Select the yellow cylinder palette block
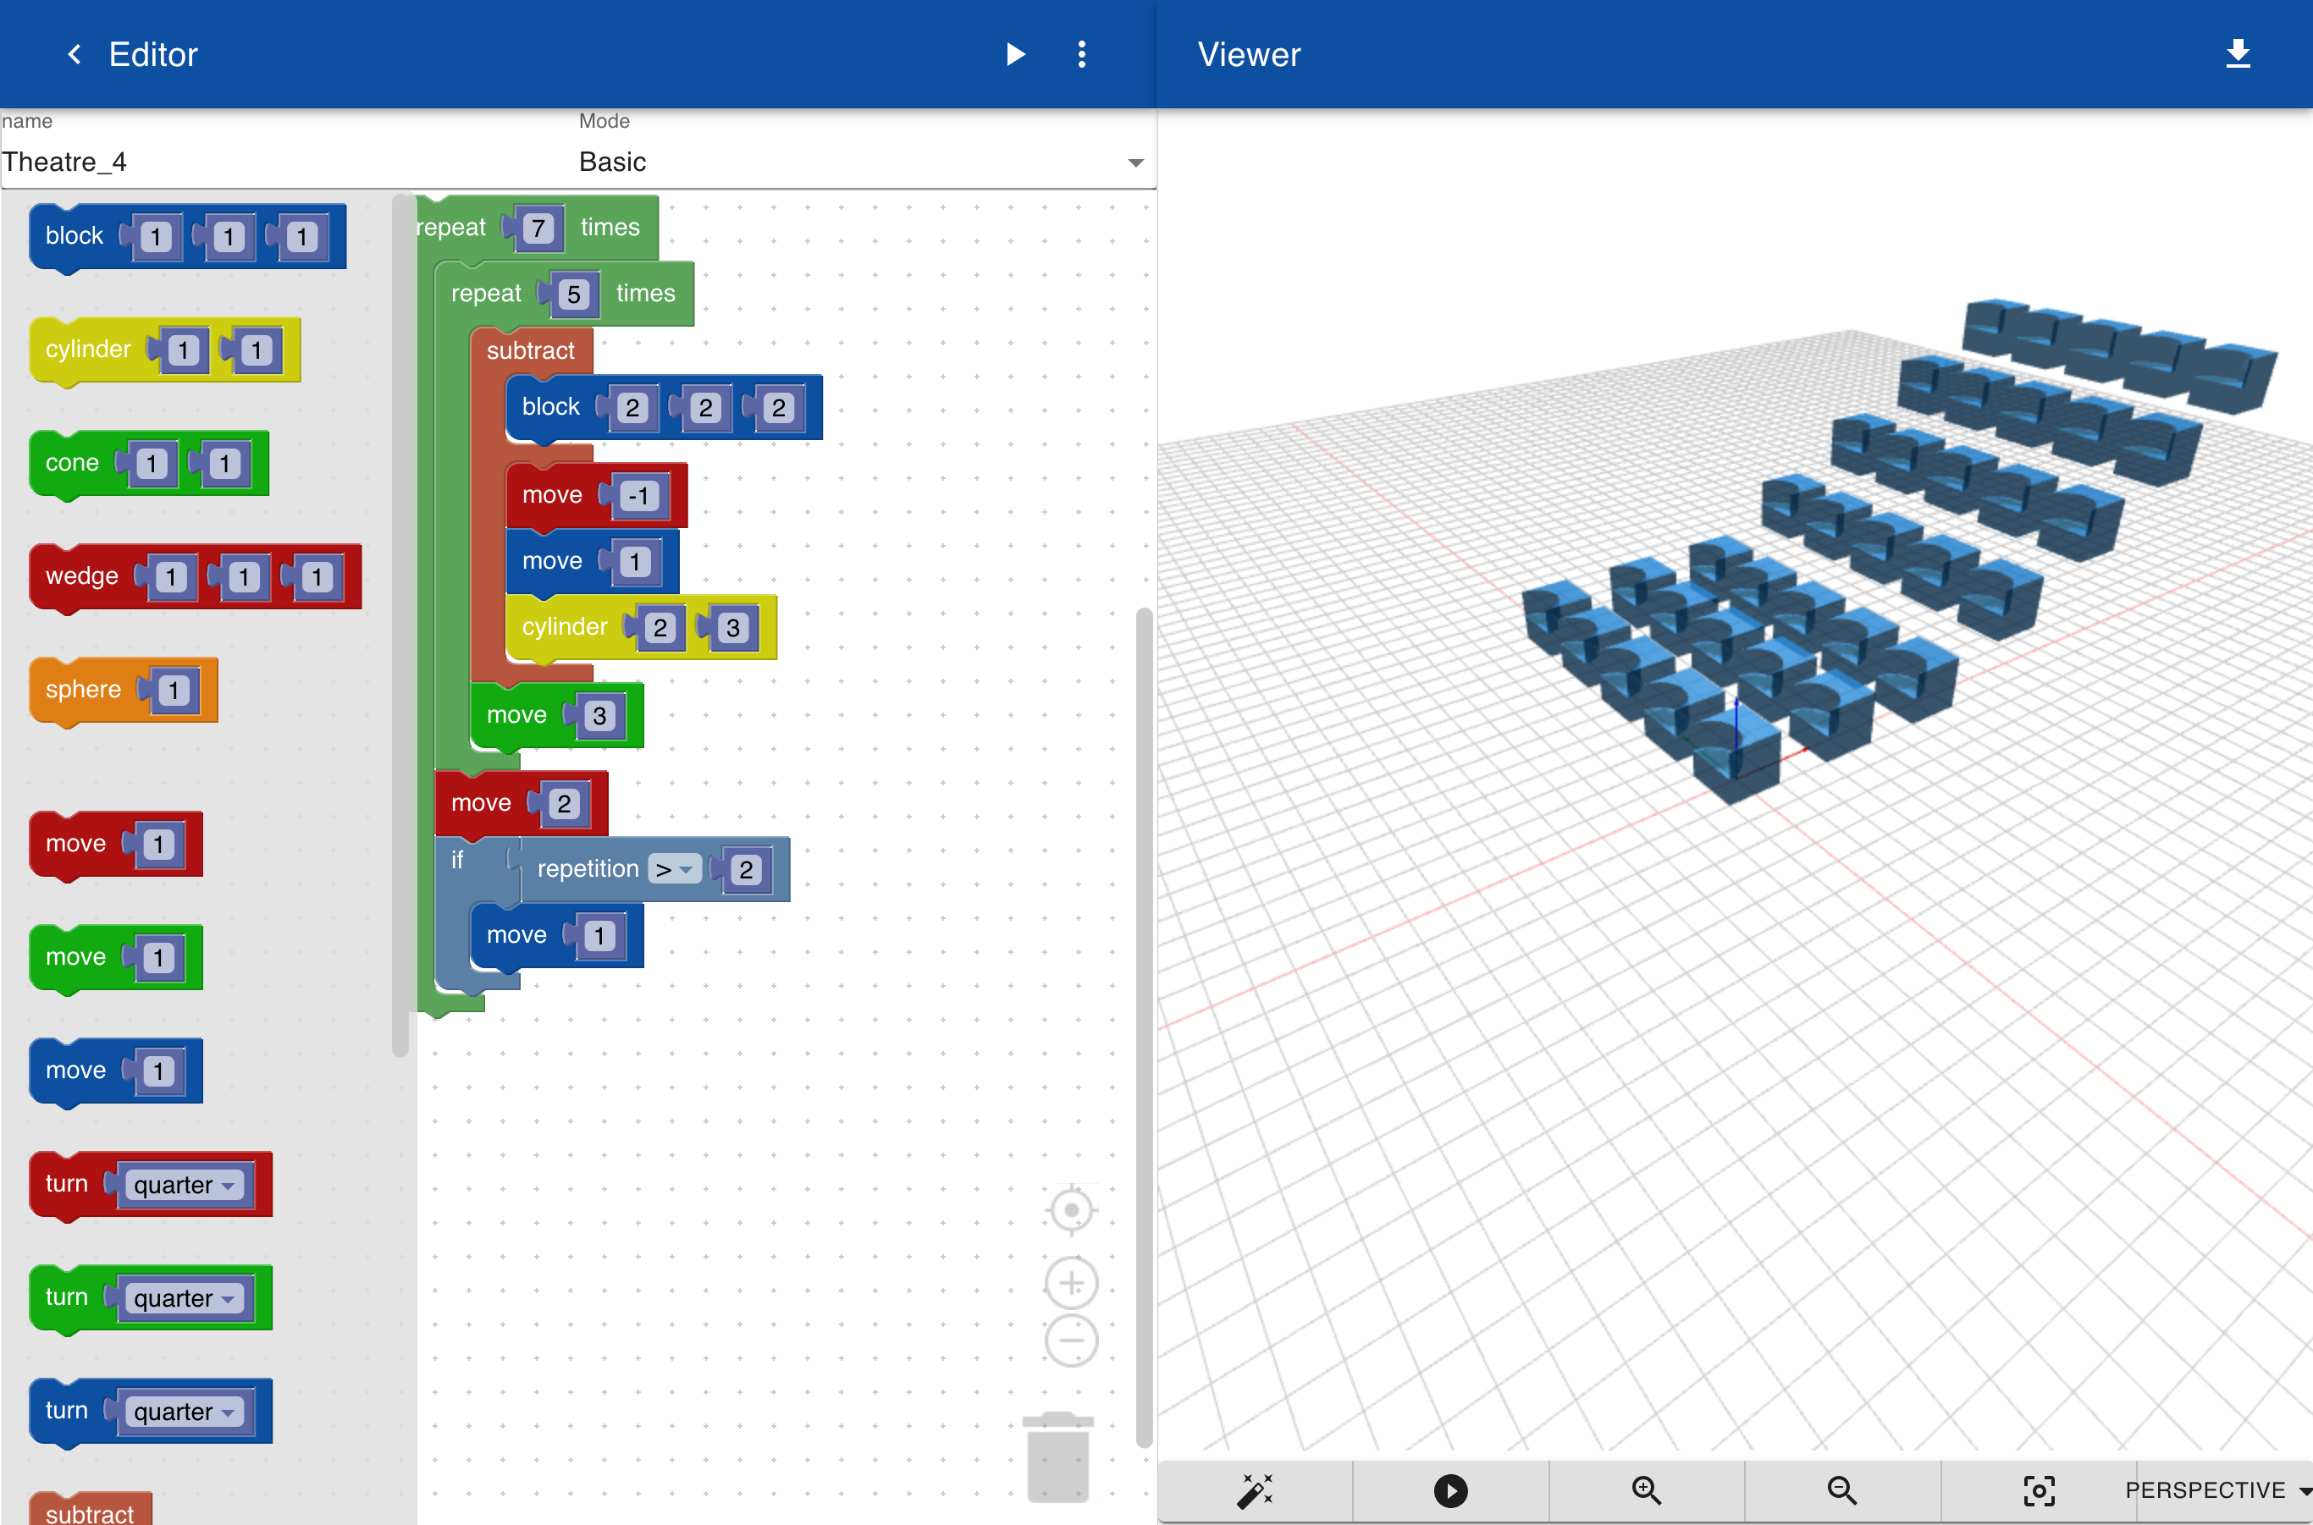 click(86, 350)
